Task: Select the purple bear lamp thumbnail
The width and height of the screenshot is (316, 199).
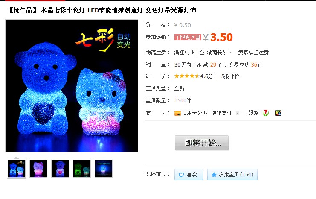Action: tap(60, 169)
